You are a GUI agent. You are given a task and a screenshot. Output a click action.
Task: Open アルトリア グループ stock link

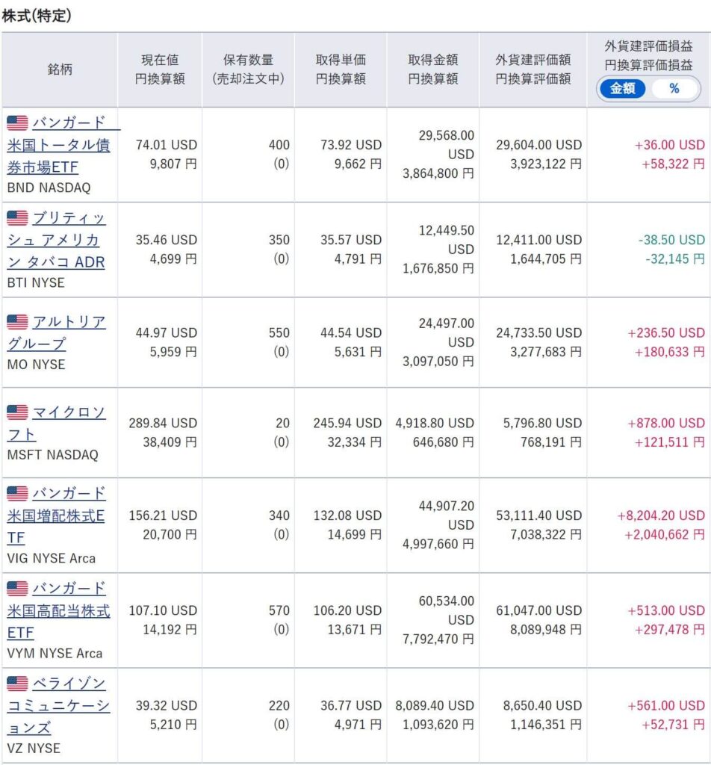(x=57, y=332)
